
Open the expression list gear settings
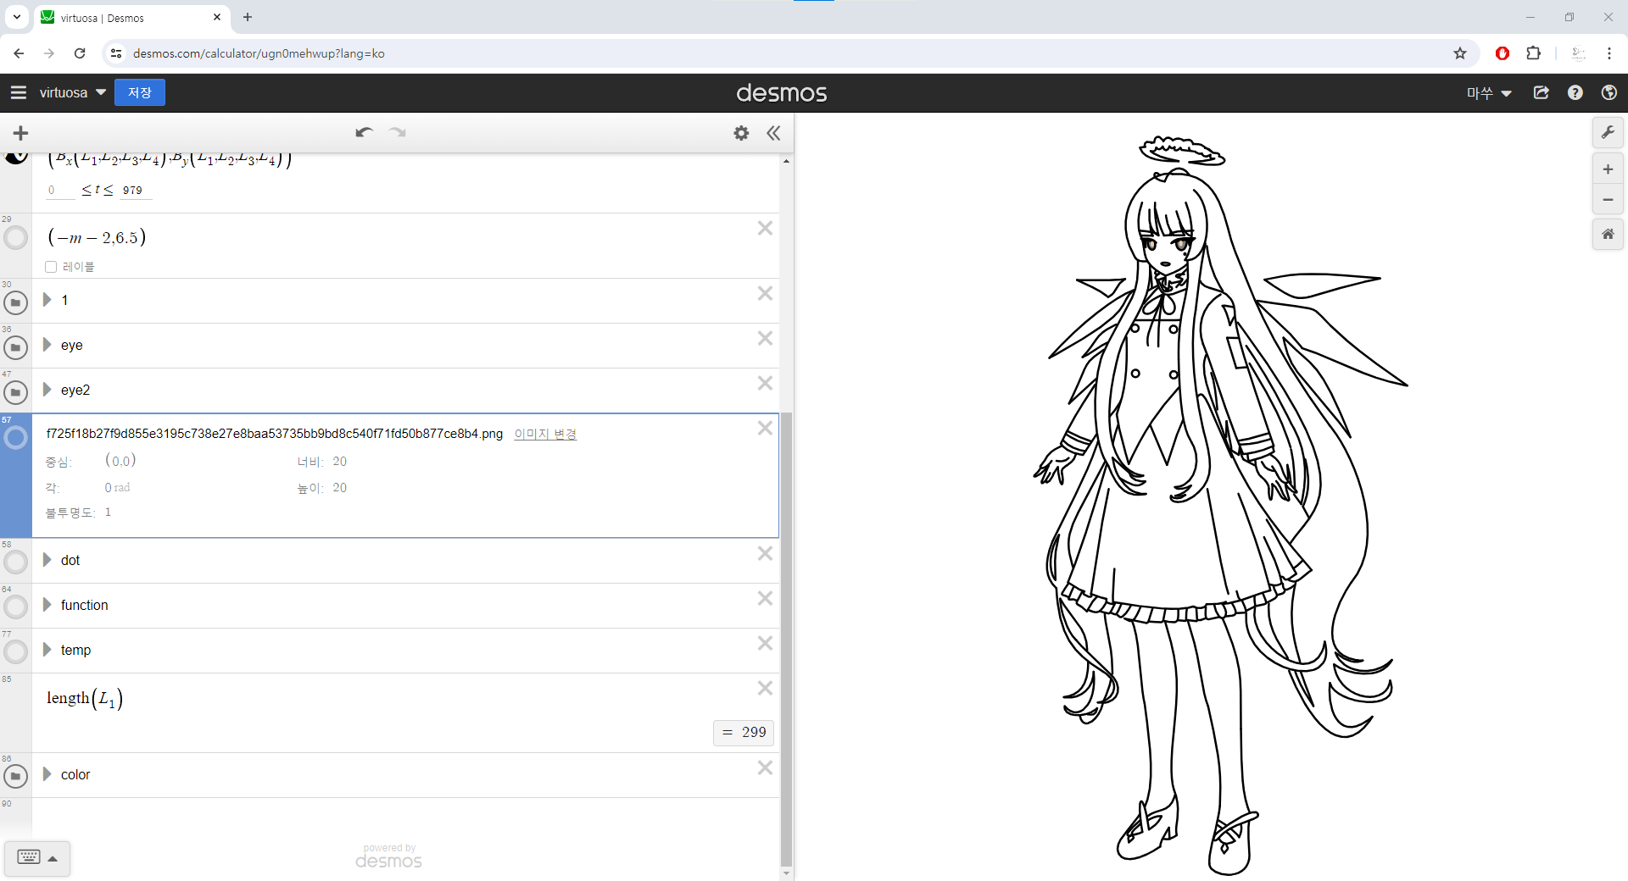[x=741, y=133]
